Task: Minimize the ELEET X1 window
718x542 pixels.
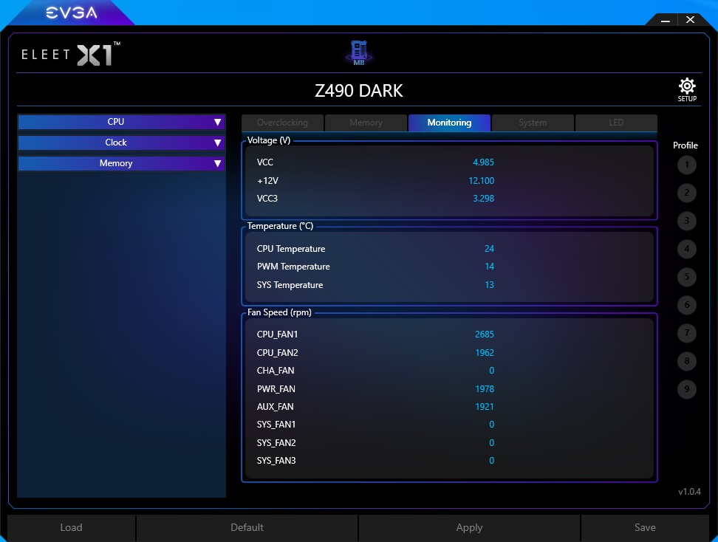Action: click(x=666, y=20)
